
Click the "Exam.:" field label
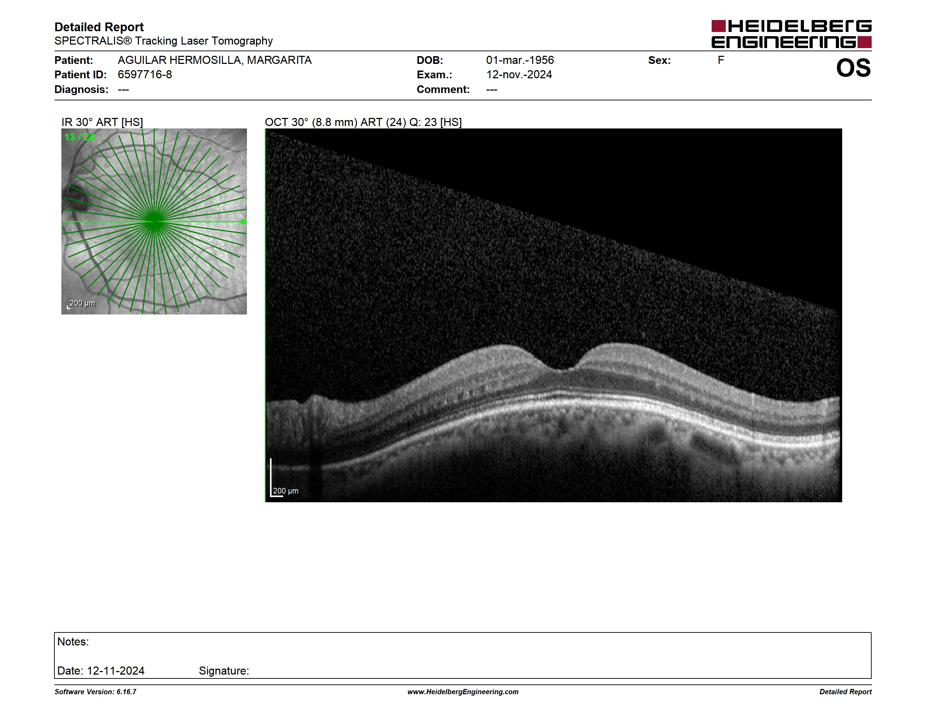(435, 75)
